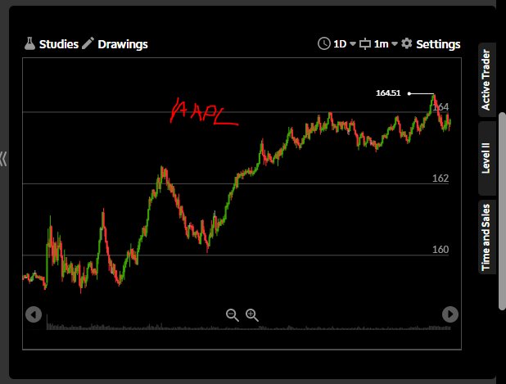Open Studies via the flask icon
The height and width of the screenshot is (384, 506).
[29, 43]
